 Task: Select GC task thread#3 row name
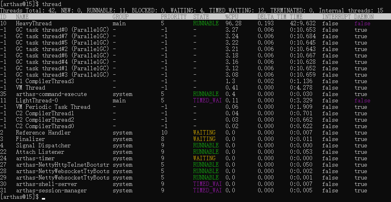(62, 75)
